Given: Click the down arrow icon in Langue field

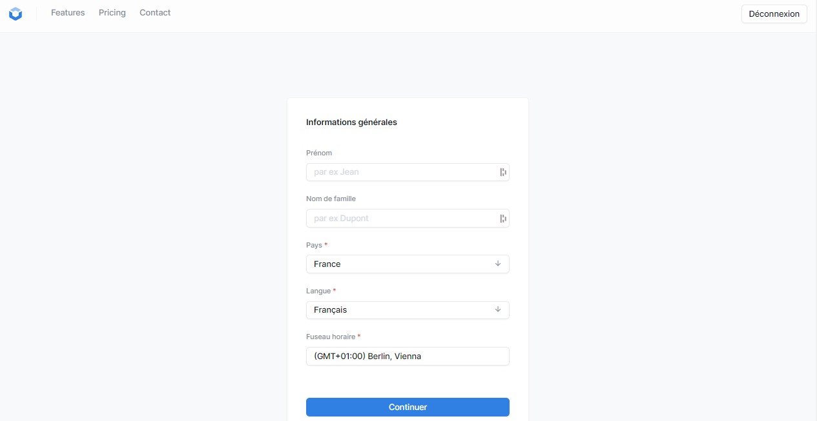Looking at the screenshot, I should 498,309.
